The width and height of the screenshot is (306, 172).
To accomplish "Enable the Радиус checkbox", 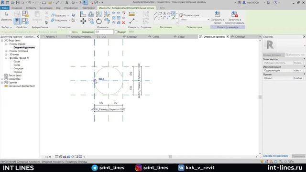I will click(x=116, y=32).
